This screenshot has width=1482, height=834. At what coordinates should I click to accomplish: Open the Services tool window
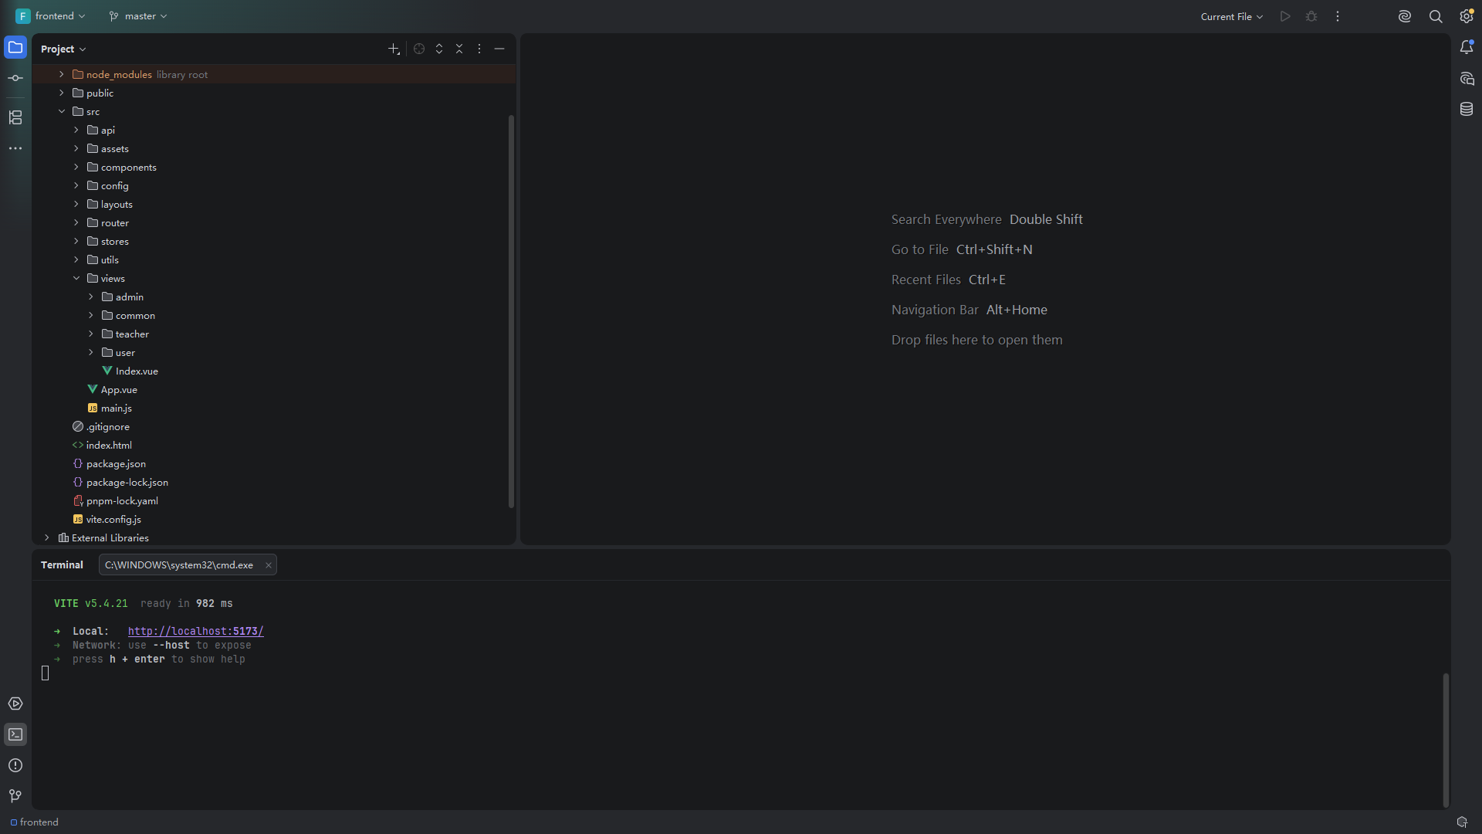[x=15, y=703]
